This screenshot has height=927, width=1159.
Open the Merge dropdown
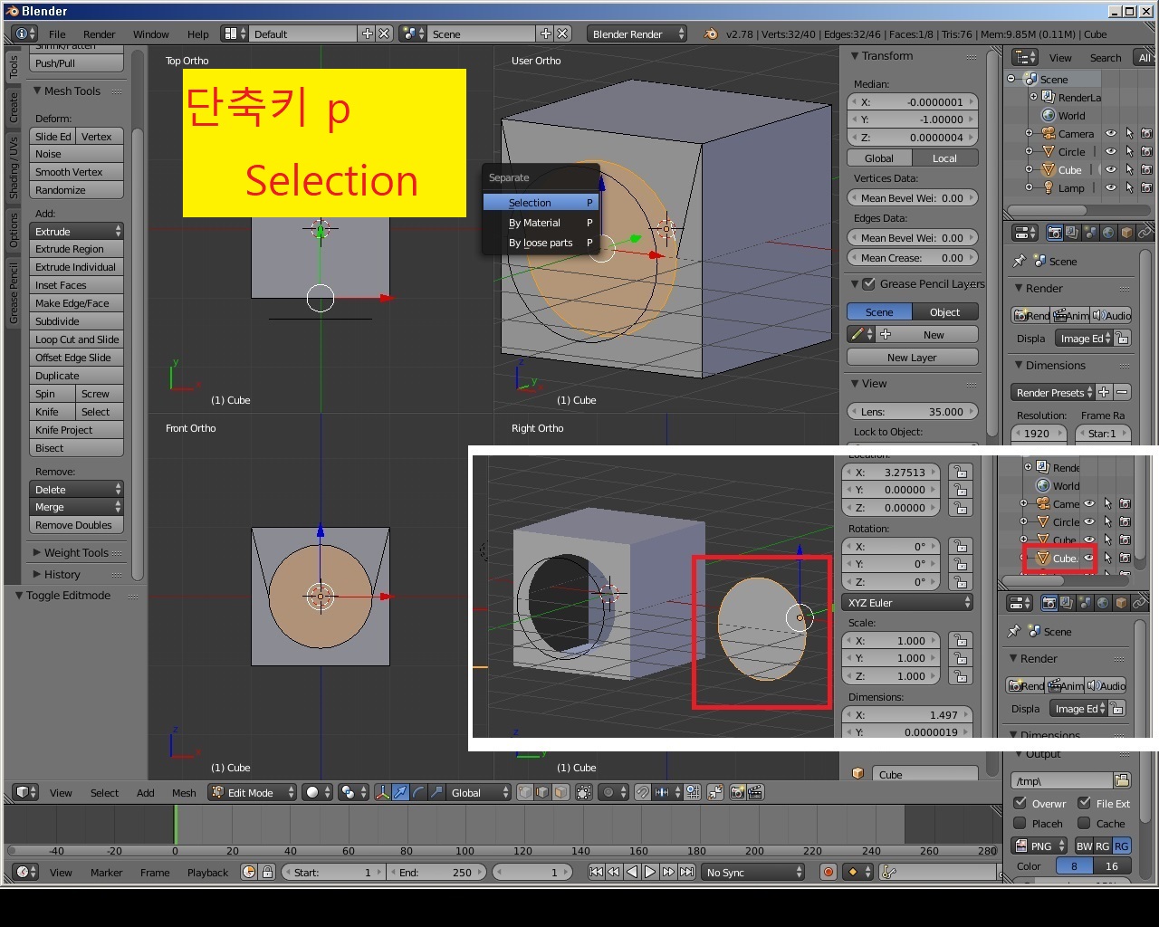click(77, 507)
